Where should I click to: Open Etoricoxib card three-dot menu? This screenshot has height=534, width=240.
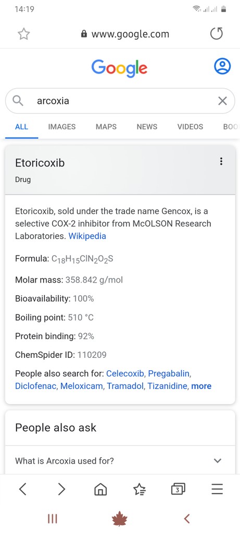(221, 162)
